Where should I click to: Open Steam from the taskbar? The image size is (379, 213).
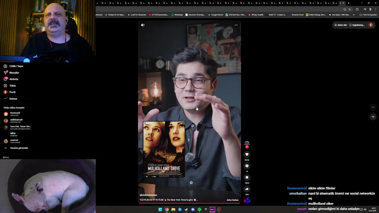[186, 209]
